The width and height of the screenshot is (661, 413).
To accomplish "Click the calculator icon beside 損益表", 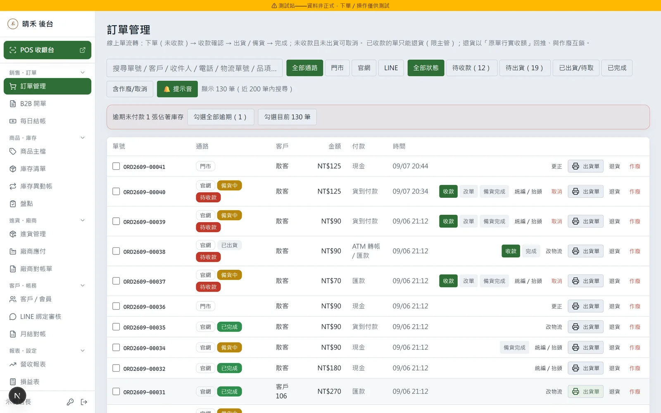I will 13,382.
